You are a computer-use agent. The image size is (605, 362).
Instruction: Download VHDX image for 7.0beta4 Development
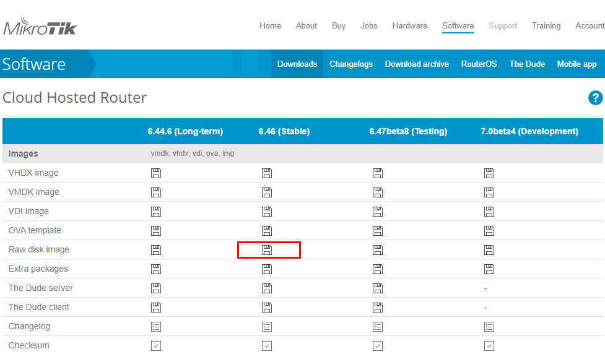point(489,173)
